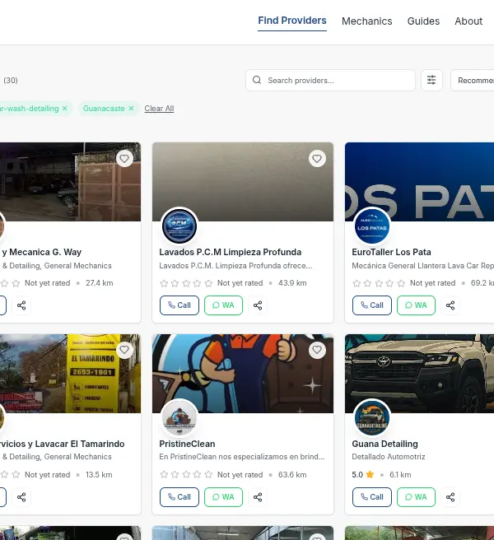Favorite PristineClean with heart icon
This screenshot has width=494, height=540.
pyautogui.click(x=317, y=350)
